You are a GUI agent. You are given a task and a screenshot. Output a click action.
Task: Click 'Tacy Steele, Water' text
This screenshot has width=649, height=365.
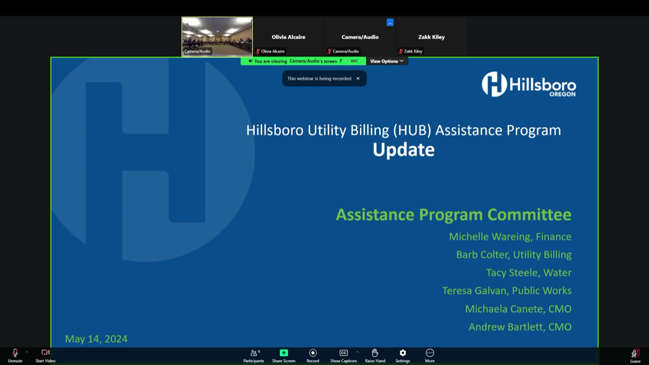pyautogui.click(x=529, y=273)
